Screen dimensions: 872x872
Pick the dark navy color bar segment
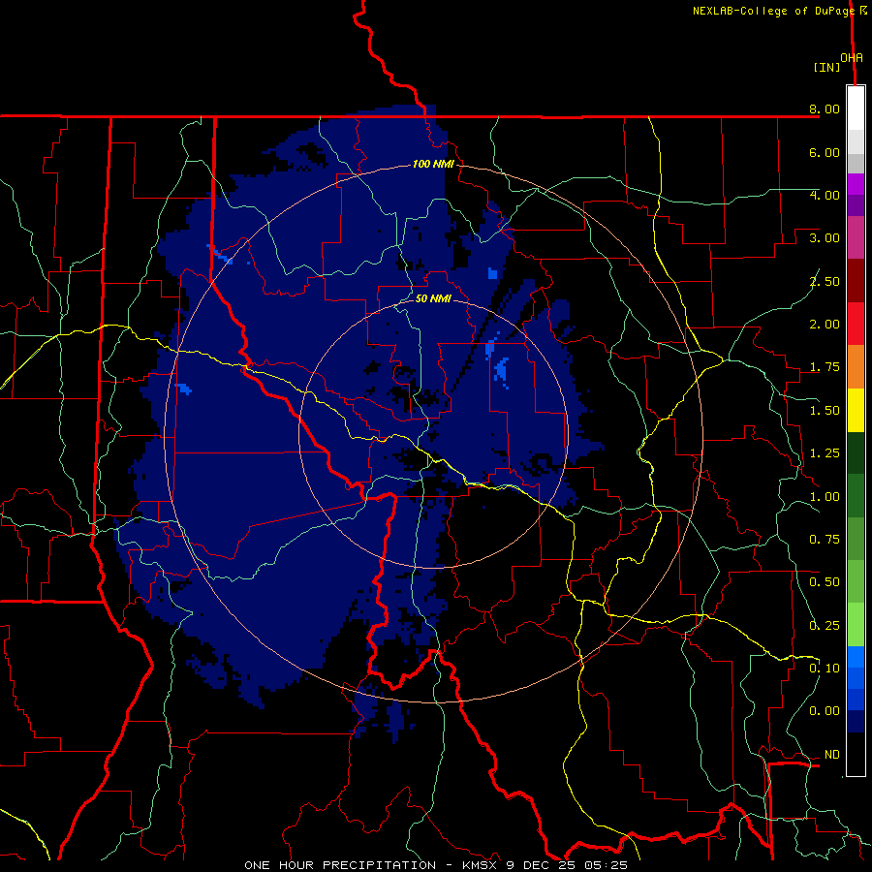pos(856,721)
